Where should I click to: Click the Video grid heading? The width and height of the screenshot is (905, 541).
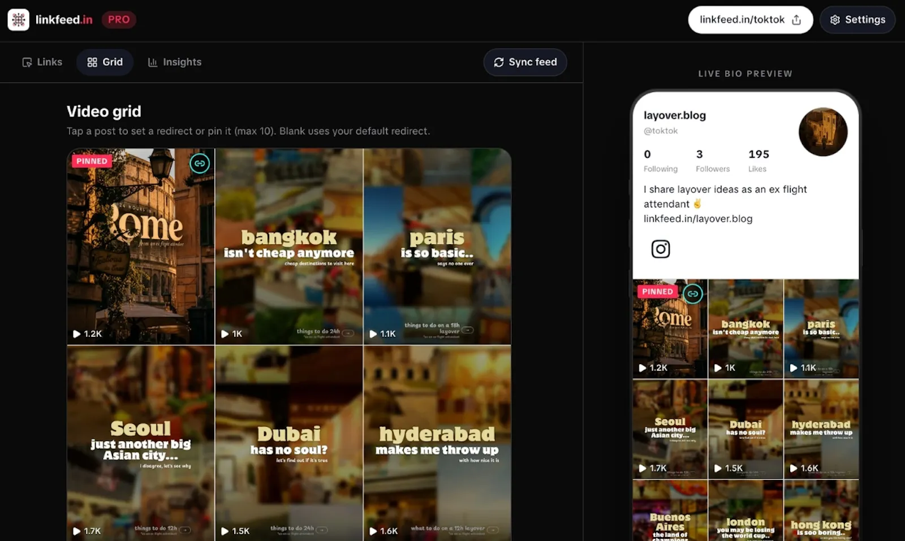(x=104, y=111)
